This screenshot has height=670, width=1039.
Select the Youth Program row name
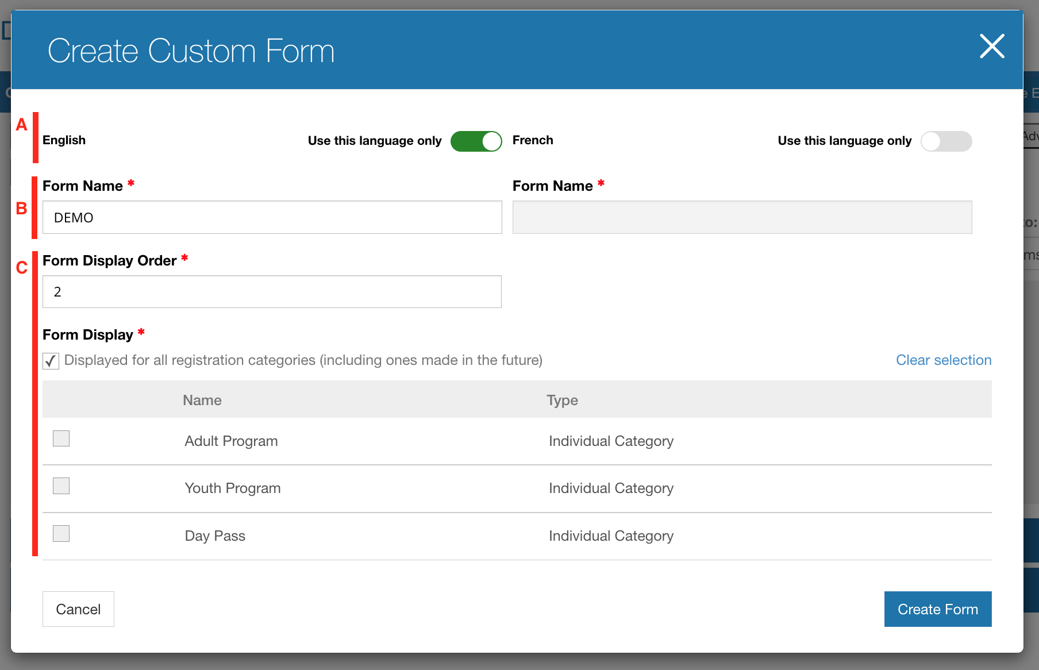(x=233, y=488)
